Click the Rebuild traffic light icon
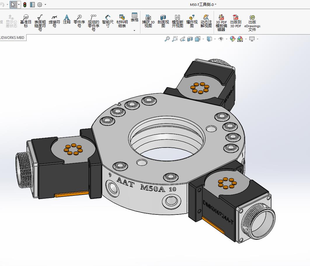310x266 pixels. 25,5
